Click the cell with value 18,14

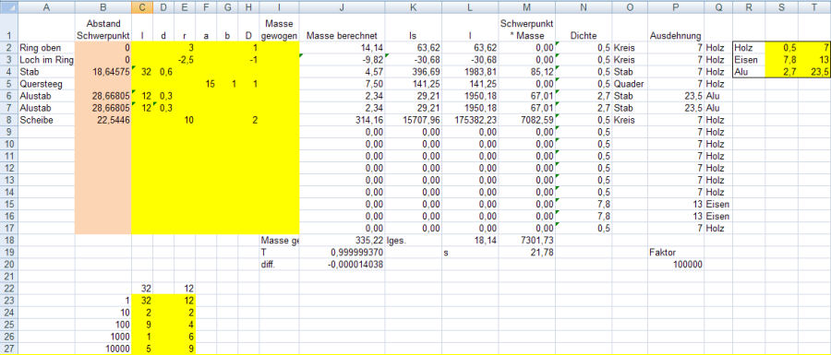coord(470,241)
